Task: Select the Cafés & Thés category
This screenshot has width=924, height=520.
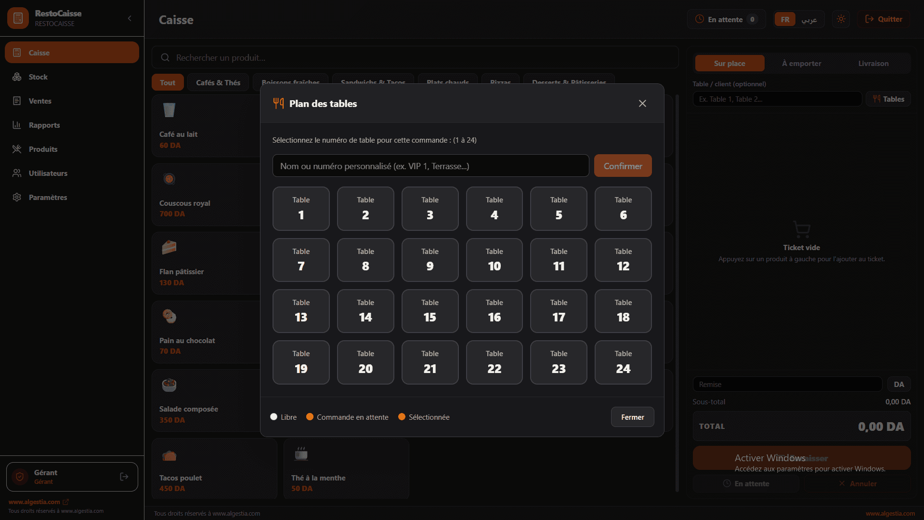Action: (218, 82)
